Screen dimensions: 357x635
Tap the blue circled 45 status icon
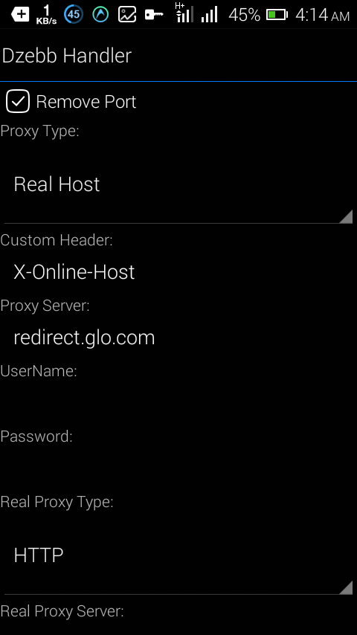[x=74, y=15]
